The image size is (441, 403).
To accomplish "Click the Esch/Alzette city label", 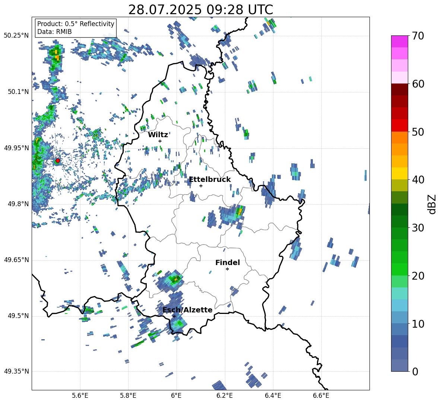I will click(188, 310).
